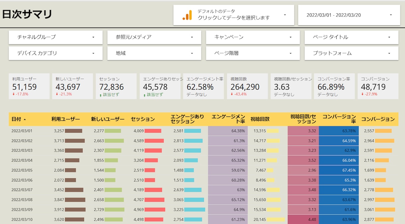Image resolution: width=405 pixels, height=224 pixels.
Task: Click the 59.07% engagement rate cell
Action: [228, 170]
